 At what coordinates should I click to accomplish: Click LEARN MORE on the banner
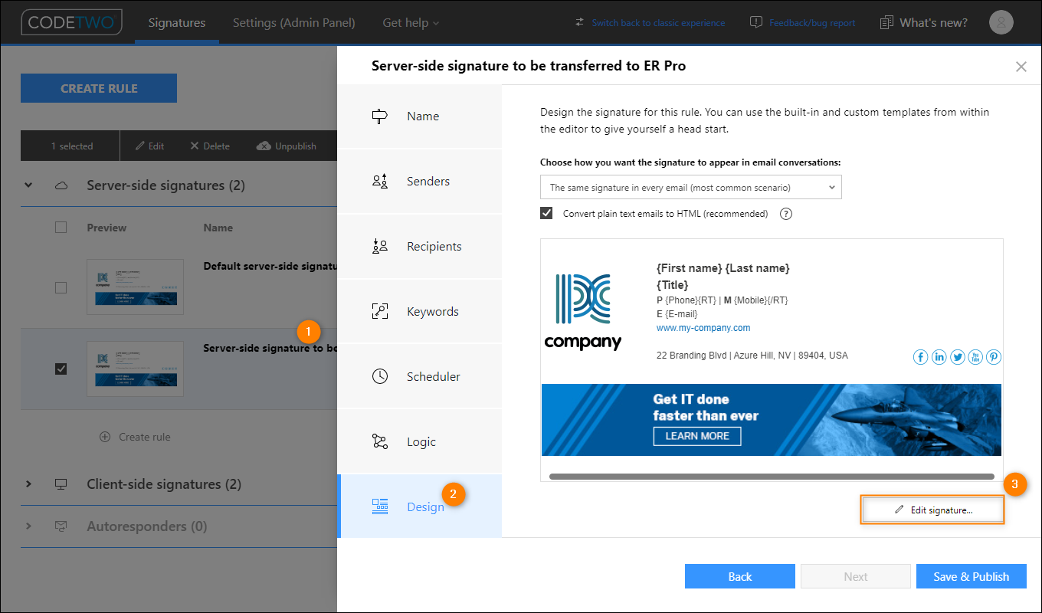click(697, 436)
